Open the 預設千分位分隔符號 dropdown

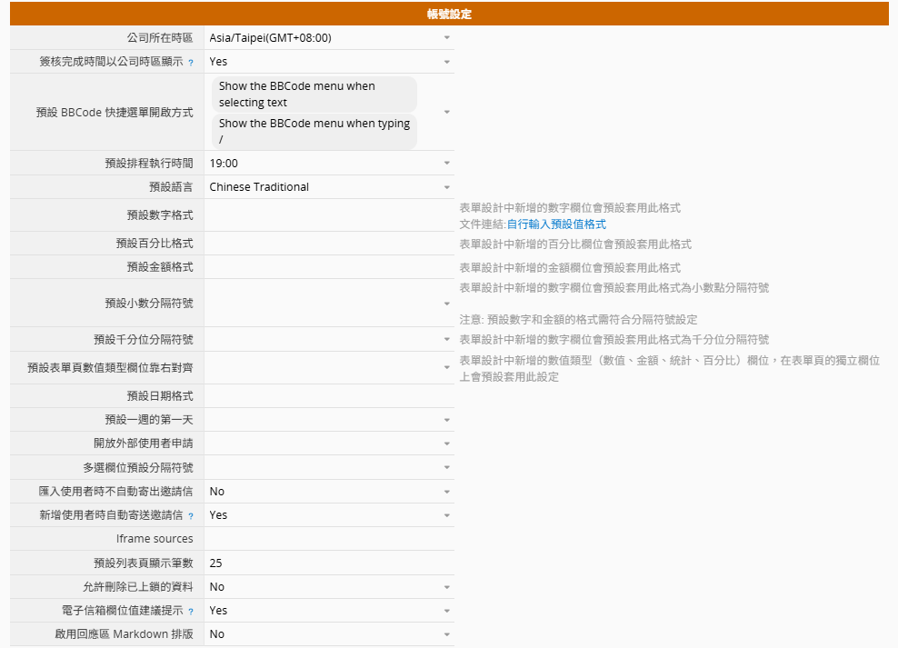(328, 339)
